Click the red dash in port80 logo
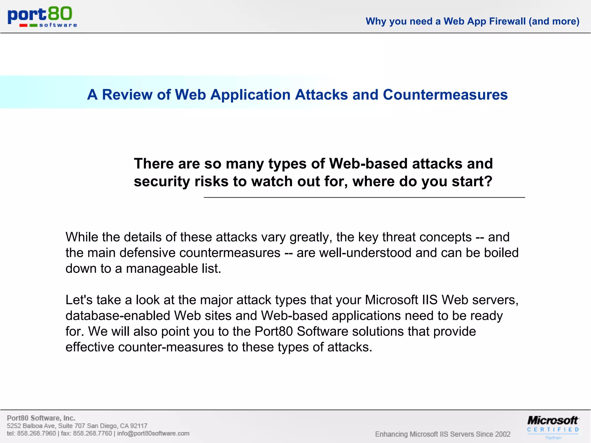Image resolution: width=591 pixels, height=443 pixels. coord(23,25)
